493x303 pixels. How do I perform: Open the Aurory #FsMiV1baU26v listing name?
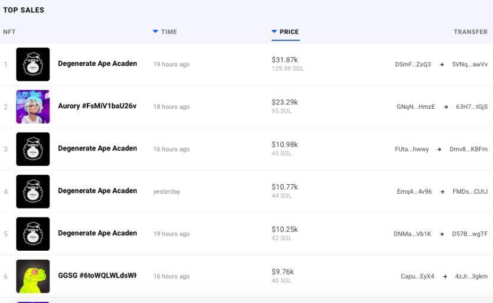97,106
